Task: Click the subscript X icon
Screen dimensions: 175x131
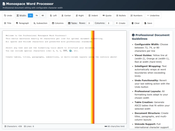Action: [x=35, y=23]
